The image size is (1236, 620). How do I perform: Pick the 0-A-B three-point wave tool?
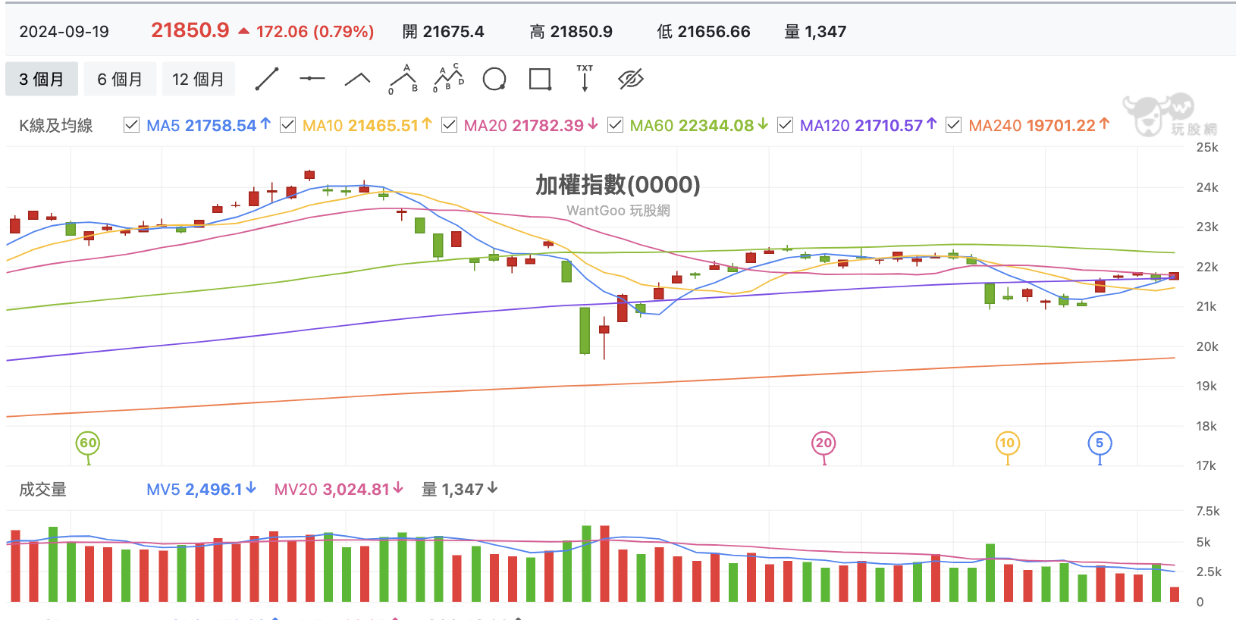pos(403,79)
